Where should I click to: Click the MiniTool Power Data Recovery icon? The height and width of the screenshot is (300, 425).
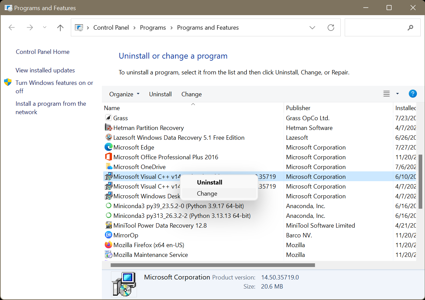(x=109, y=225)
